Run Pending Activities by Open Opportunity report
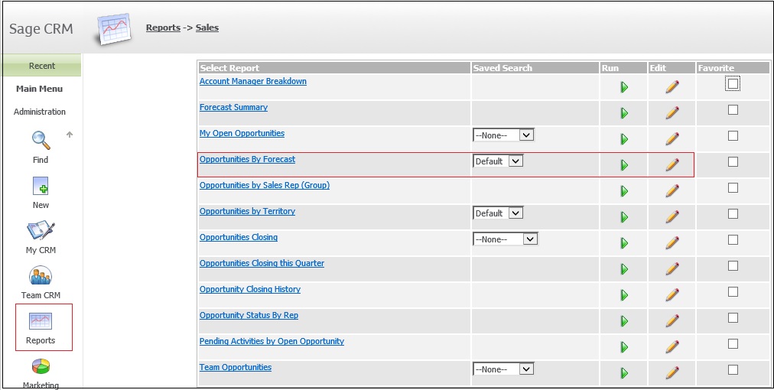The image size is (774, 390). pyautogui.click(x=624, y=347)
